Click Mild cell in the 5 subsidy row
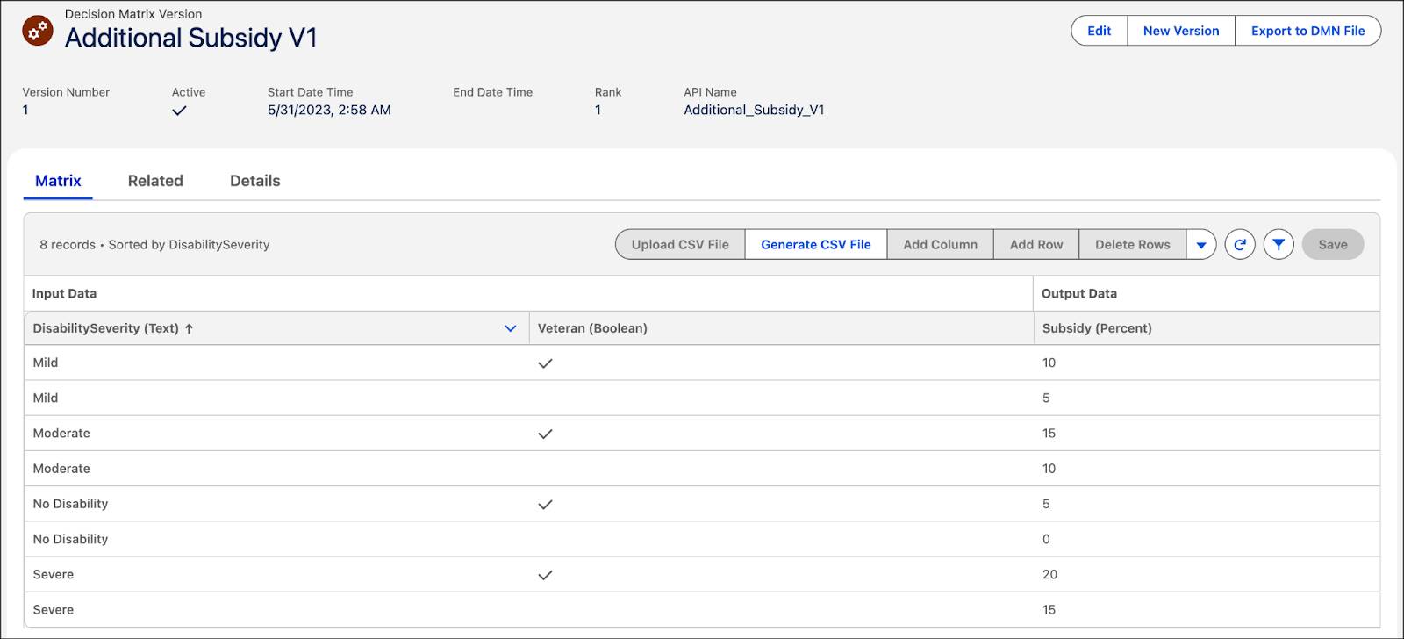The image size is (1404, 639). (x=276, y=398)
